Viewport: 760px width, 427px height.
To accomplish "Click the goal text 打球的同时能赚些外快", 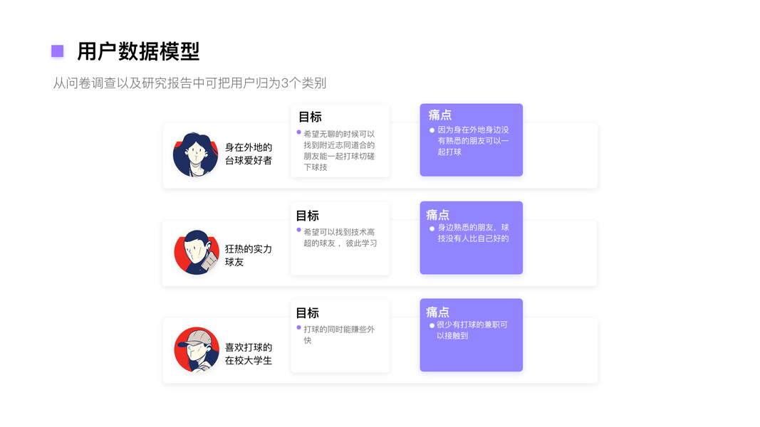I will [x=338, y=334].
